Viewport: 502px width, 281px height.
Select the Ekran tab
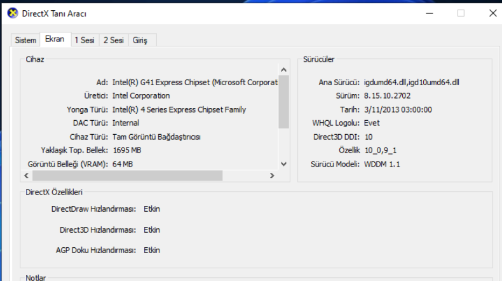(55, 39)
